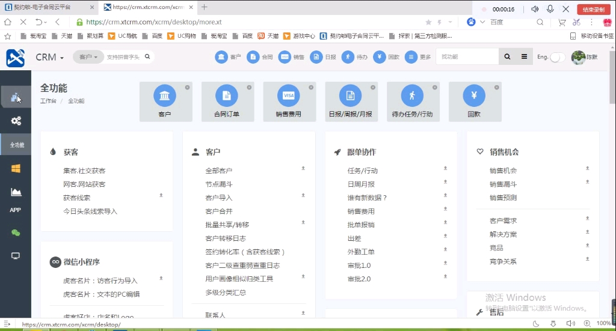The width and height of the screenshot is (616, 331).
Task: Toggle the Eng. language switch
Action: tap(557, 57)
